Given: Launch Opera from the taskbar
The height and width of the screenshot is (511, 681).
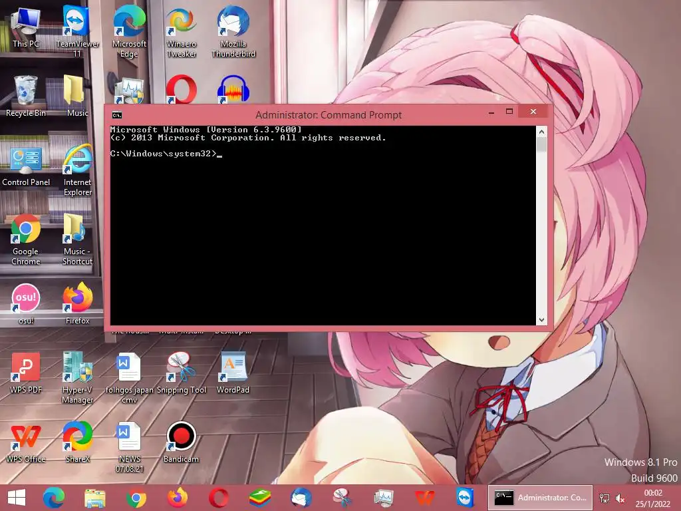Looking at the screenshot, I should click(x=218, y=498).
